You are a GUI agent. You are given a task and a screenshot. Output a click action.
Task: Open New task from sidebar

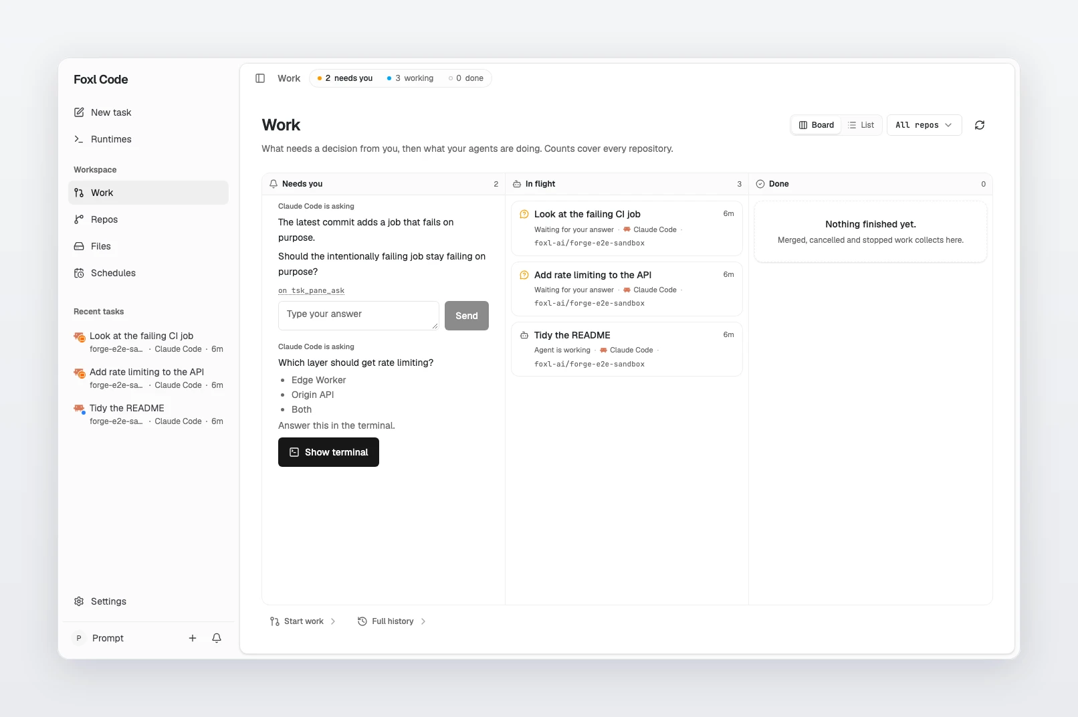(148, 112)
